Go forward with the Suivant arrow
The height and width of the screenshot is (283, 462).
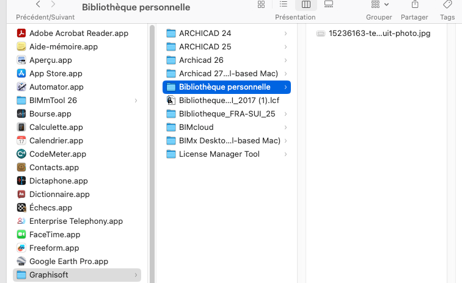pyautogui.click(x=53, y=4)
